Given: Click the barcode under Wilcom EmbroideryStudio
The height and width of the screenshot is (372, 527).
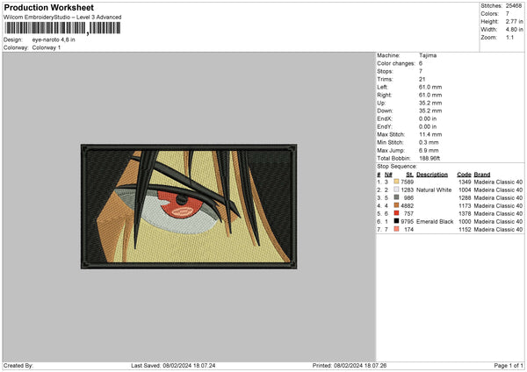Looking at the screenshot, I should tap(62, 28).
